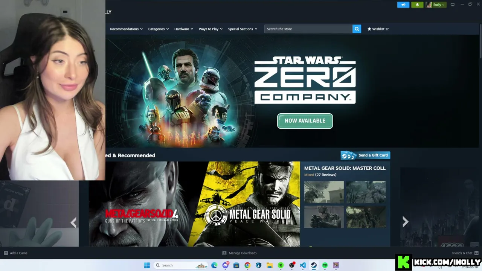Click the Wishlist star icon

pos(369,29)
